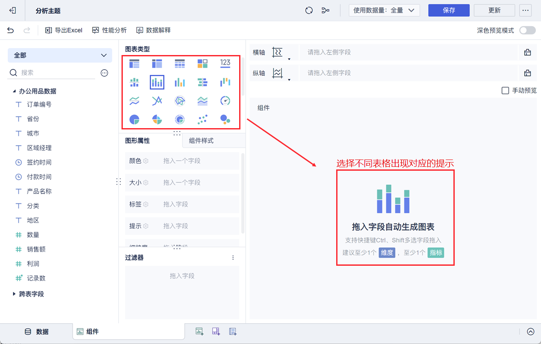The width and height of the screenshot is (541, 344).
Task: Click the 搜索 field search box
Action: click(x=52, y=73)
